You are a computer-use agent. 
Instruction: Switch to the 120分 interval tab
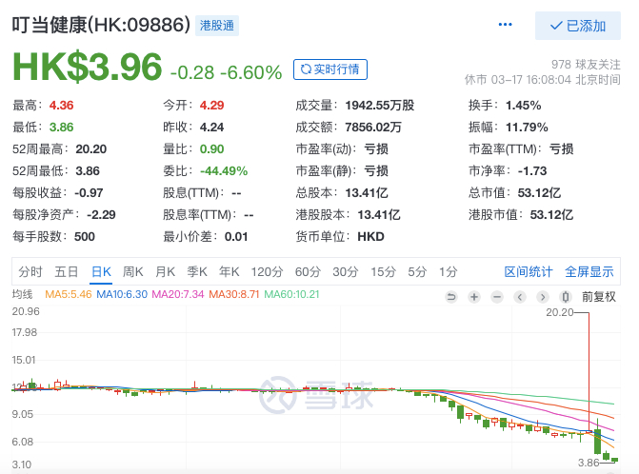[267, 271]
